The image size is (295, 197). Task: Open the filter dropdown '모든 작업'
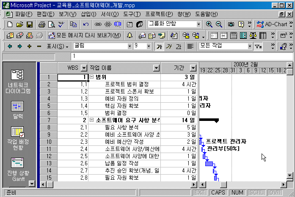coord(250,46)
